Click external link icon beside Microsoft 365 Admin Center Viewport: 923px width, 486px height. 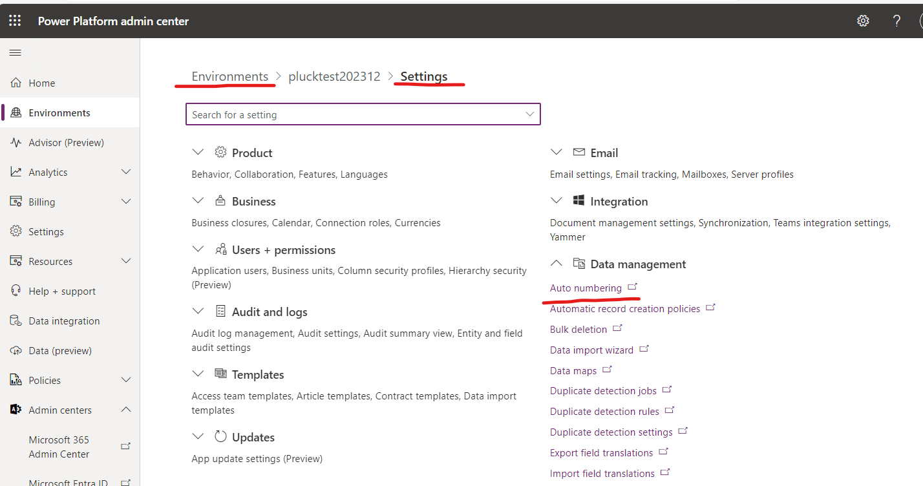click(x=126, y=446)
